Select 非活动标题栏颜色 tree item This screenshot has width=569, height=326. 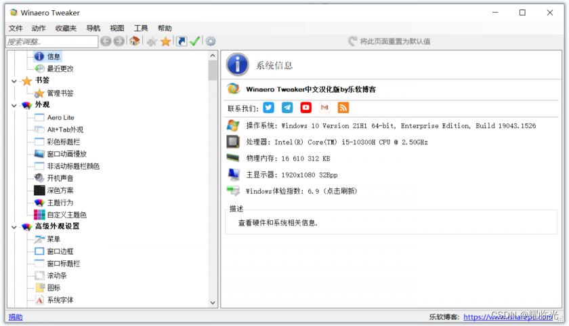73,166
